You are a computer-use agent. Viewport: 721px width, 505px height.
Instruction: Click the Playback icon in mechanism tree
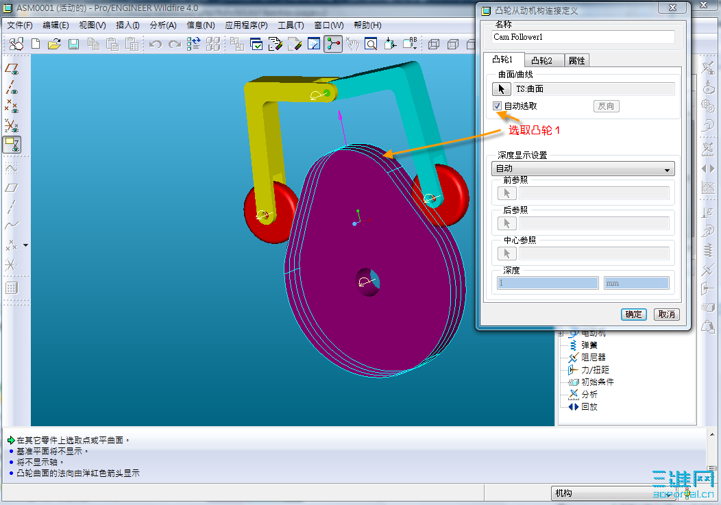573,406
